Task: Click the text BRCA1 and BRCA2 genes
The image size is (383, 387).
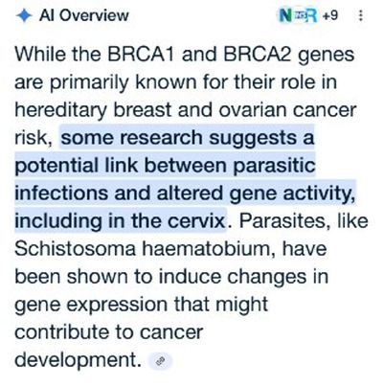Action: pos(231,55)
